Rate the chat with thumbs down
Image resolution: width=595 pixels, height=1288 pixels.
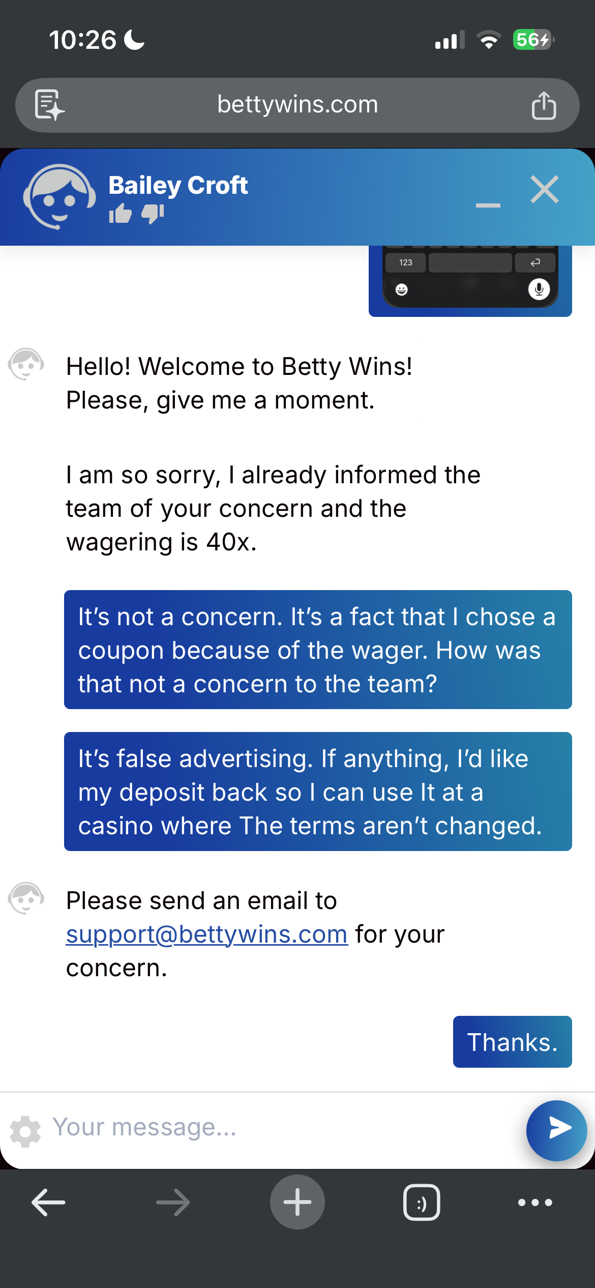[x=153, y=214]
